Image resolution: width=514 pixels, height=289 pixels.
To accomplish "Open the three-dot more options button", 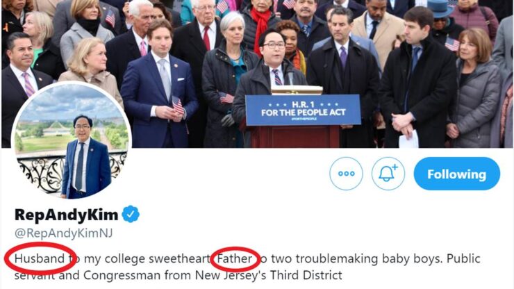I will 346,174.
